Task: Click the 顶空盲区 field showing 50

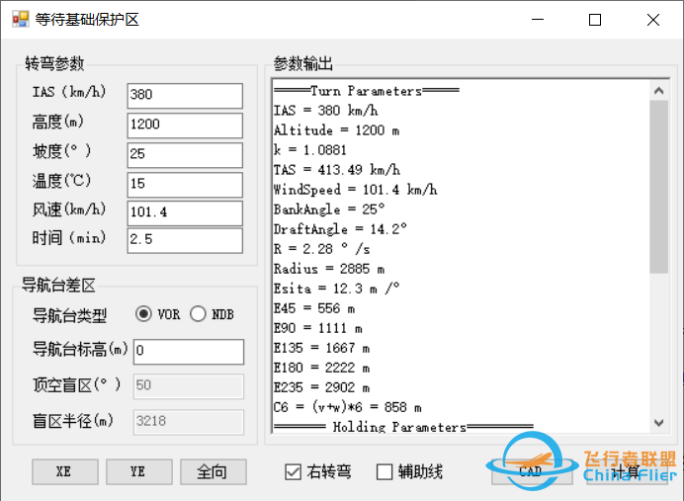Action: tap(189, 386)
